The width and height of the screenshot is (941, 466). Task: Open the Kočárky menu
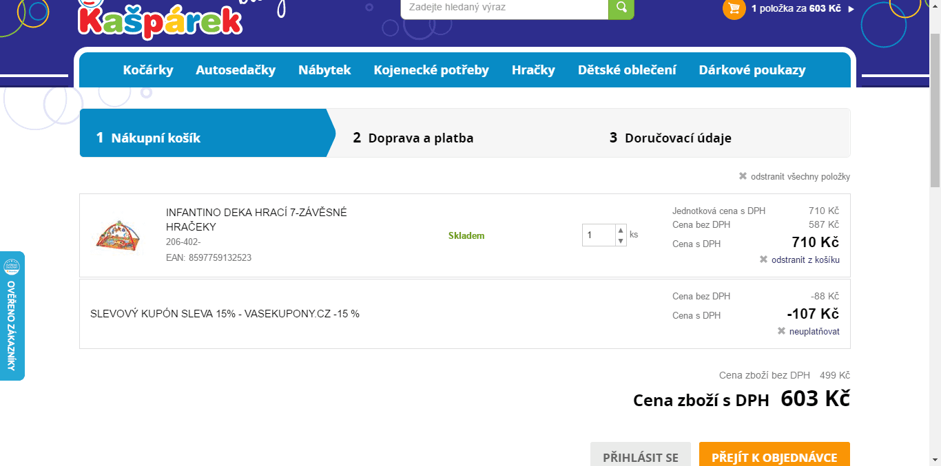[148, 70]
